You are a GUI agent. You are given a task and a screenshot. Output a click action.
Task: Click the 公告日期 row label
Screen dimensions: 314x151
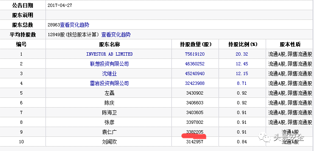point(23,5)
